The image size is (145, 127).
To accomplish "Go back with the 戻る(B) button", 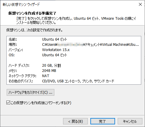I will (75, 121).
